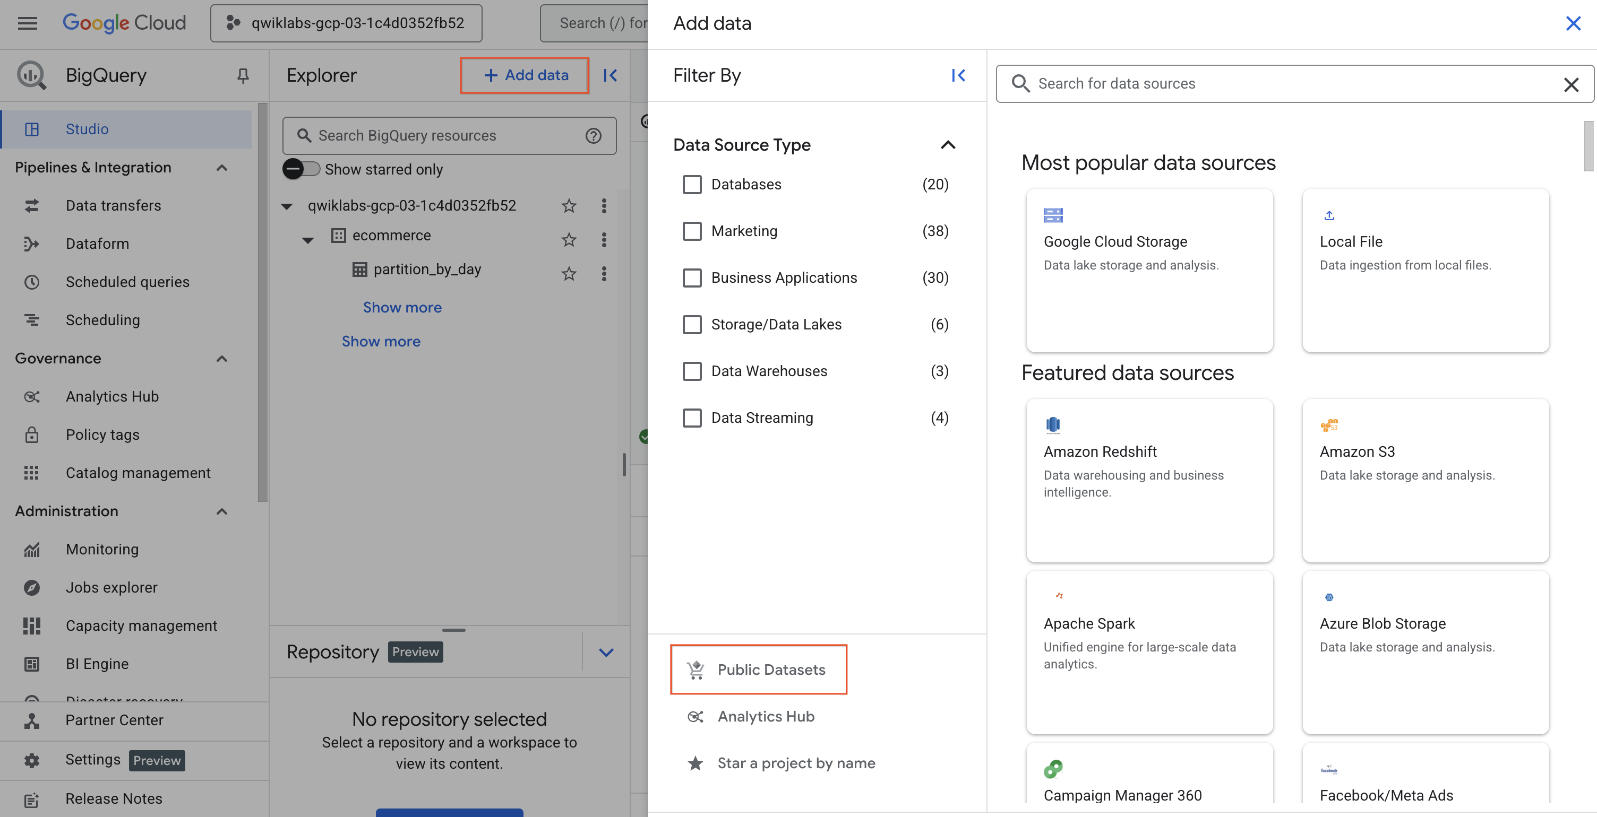Open the Local File data source card
The image size is (1597, 817).
pos(1426,271)
